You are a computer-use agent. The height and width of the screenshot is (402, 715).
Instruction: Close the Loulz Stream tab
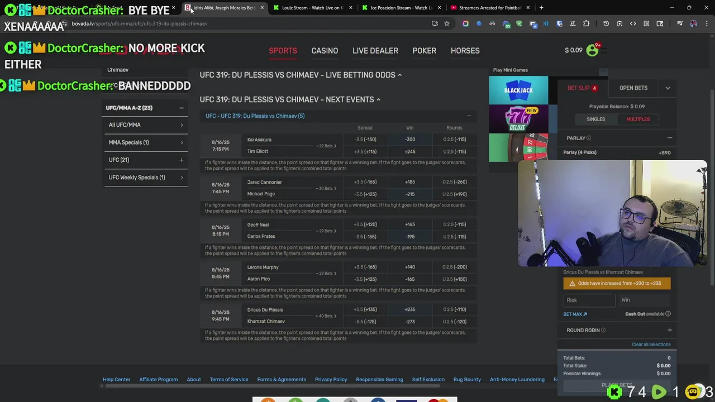351,8
